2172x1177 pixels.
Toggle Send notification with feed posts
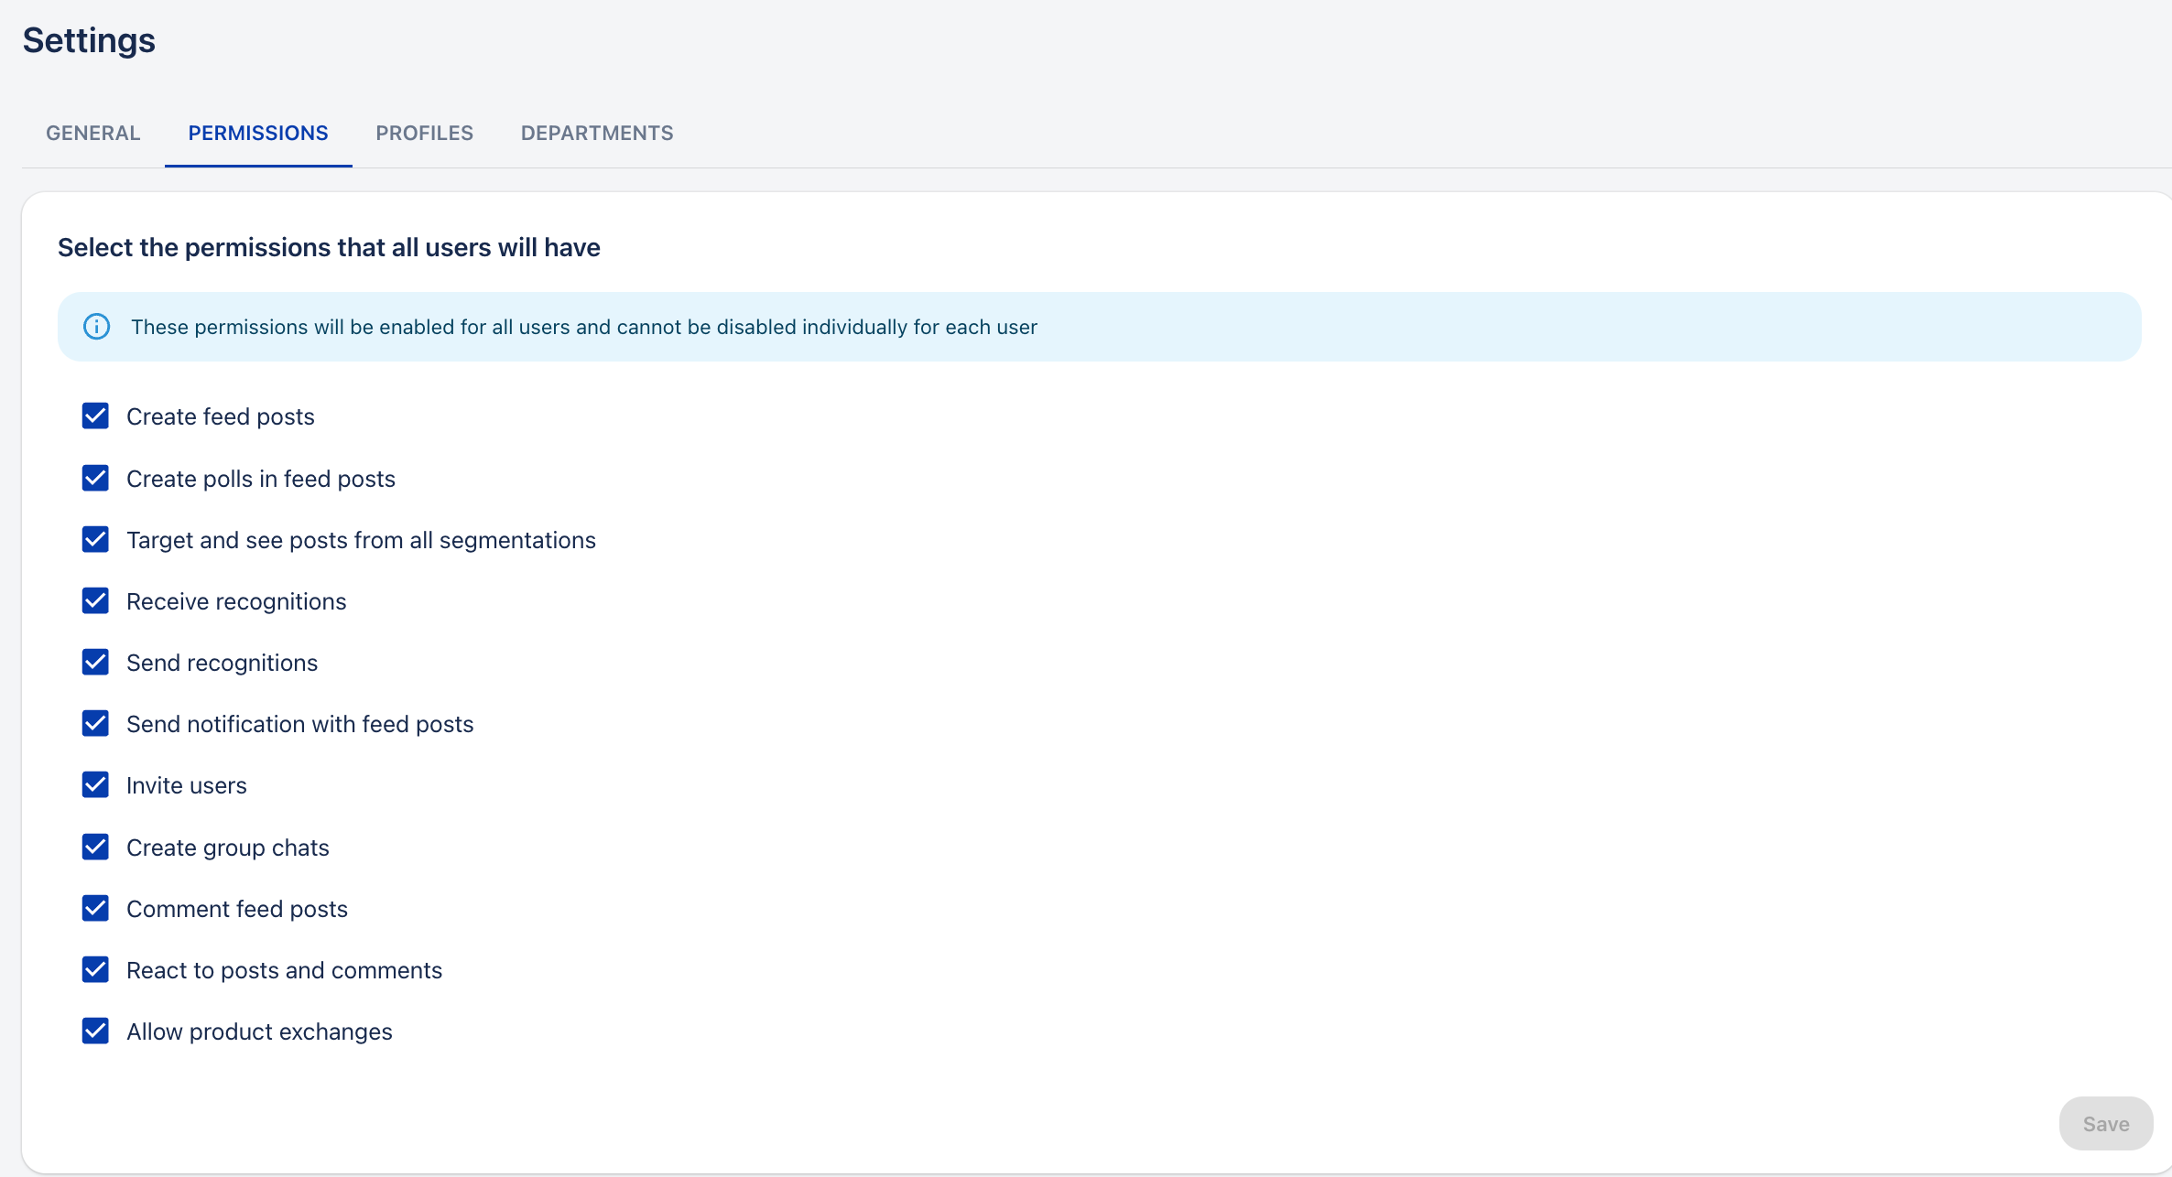tap(95, 723)
